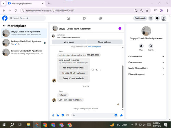
Task: Open Windows Task View
Action: tap(20, 125)
